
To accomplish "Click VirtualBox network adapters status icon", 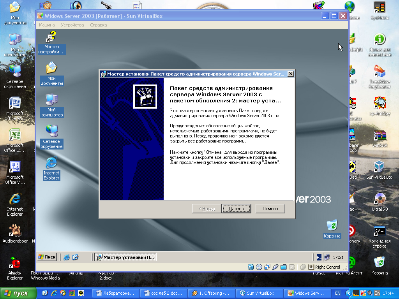I will click(x=267, y=267).
